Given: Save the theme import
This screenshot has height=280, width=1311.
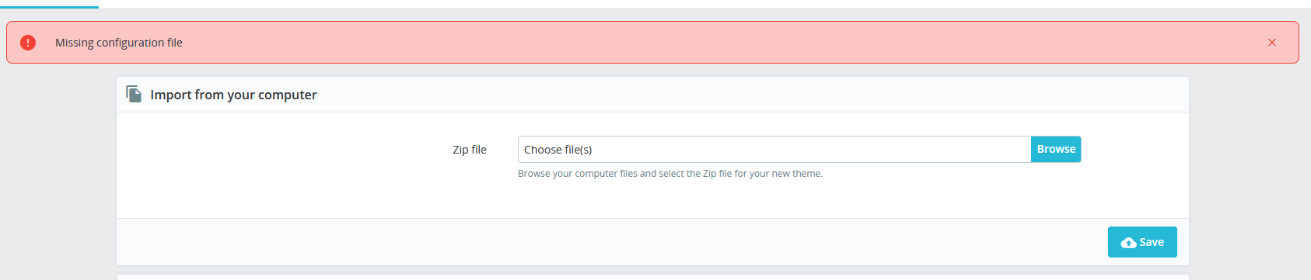Looking at the screenshot, I should tap(1142, 242).
